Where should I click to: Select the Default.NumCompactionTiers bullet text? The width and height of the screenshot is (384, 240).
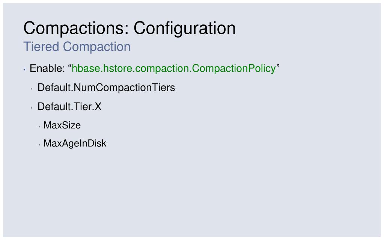[106, 88]
